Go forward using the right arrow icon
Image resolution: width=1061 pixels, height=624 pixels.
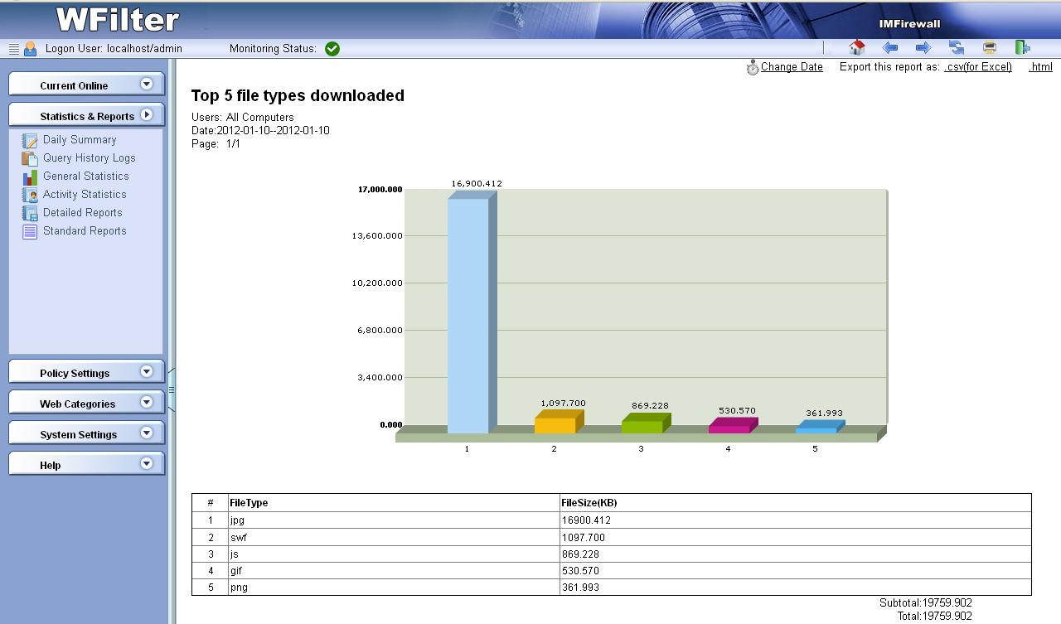(923, 48)
